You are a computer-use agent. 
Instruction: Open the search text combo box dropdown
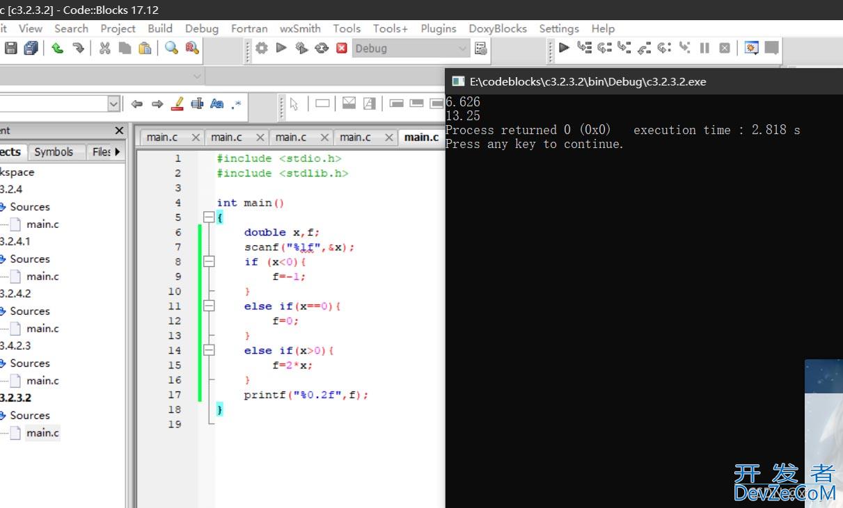[x=114, y=104]
